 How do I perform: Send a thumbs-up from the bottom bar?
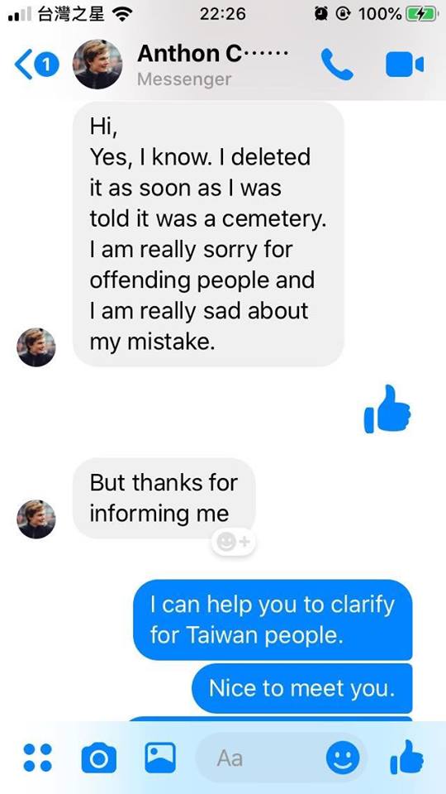tap(406, 757)
